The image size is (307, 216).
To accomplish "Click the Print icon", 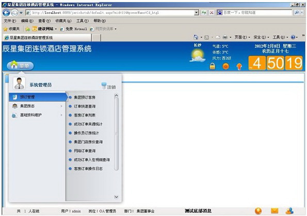I will click(x=225, y=37).
